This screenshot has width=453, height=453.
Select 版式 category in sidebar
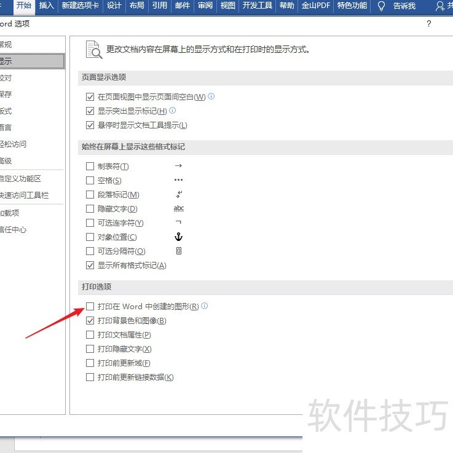coord(32,111)
